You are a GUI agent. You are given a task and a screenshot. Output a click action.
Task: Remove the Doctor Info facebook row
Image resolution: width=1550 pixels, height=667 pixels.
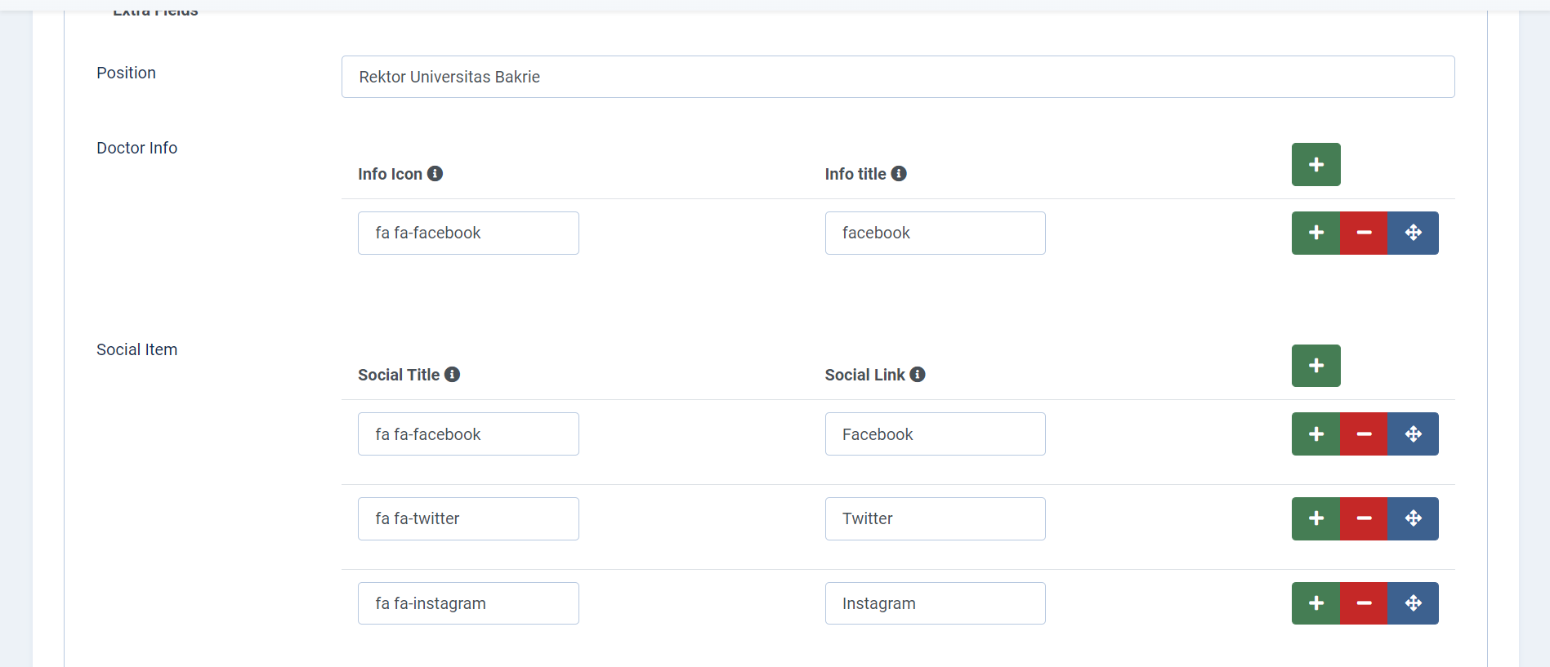pos(1364,233)
